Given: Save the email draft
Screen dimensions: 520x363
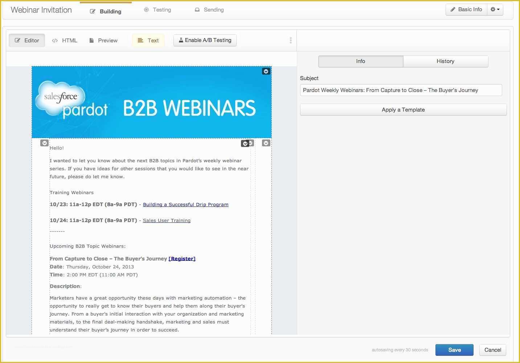Looking at the screenshot, I should [454, 350].
